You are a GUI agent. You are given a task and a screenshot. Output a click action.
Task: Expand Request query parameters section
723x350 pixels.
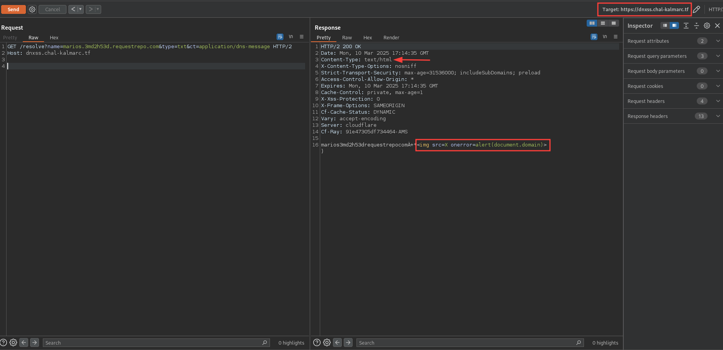point(718,56)
